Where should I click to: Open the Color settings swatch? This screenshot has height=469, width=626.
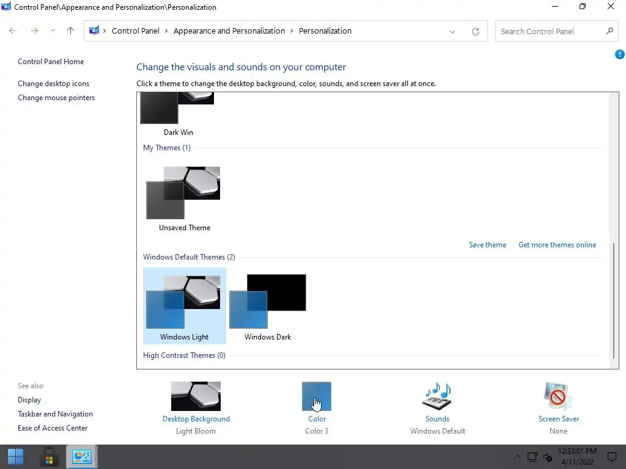click(x=317, y=396)
